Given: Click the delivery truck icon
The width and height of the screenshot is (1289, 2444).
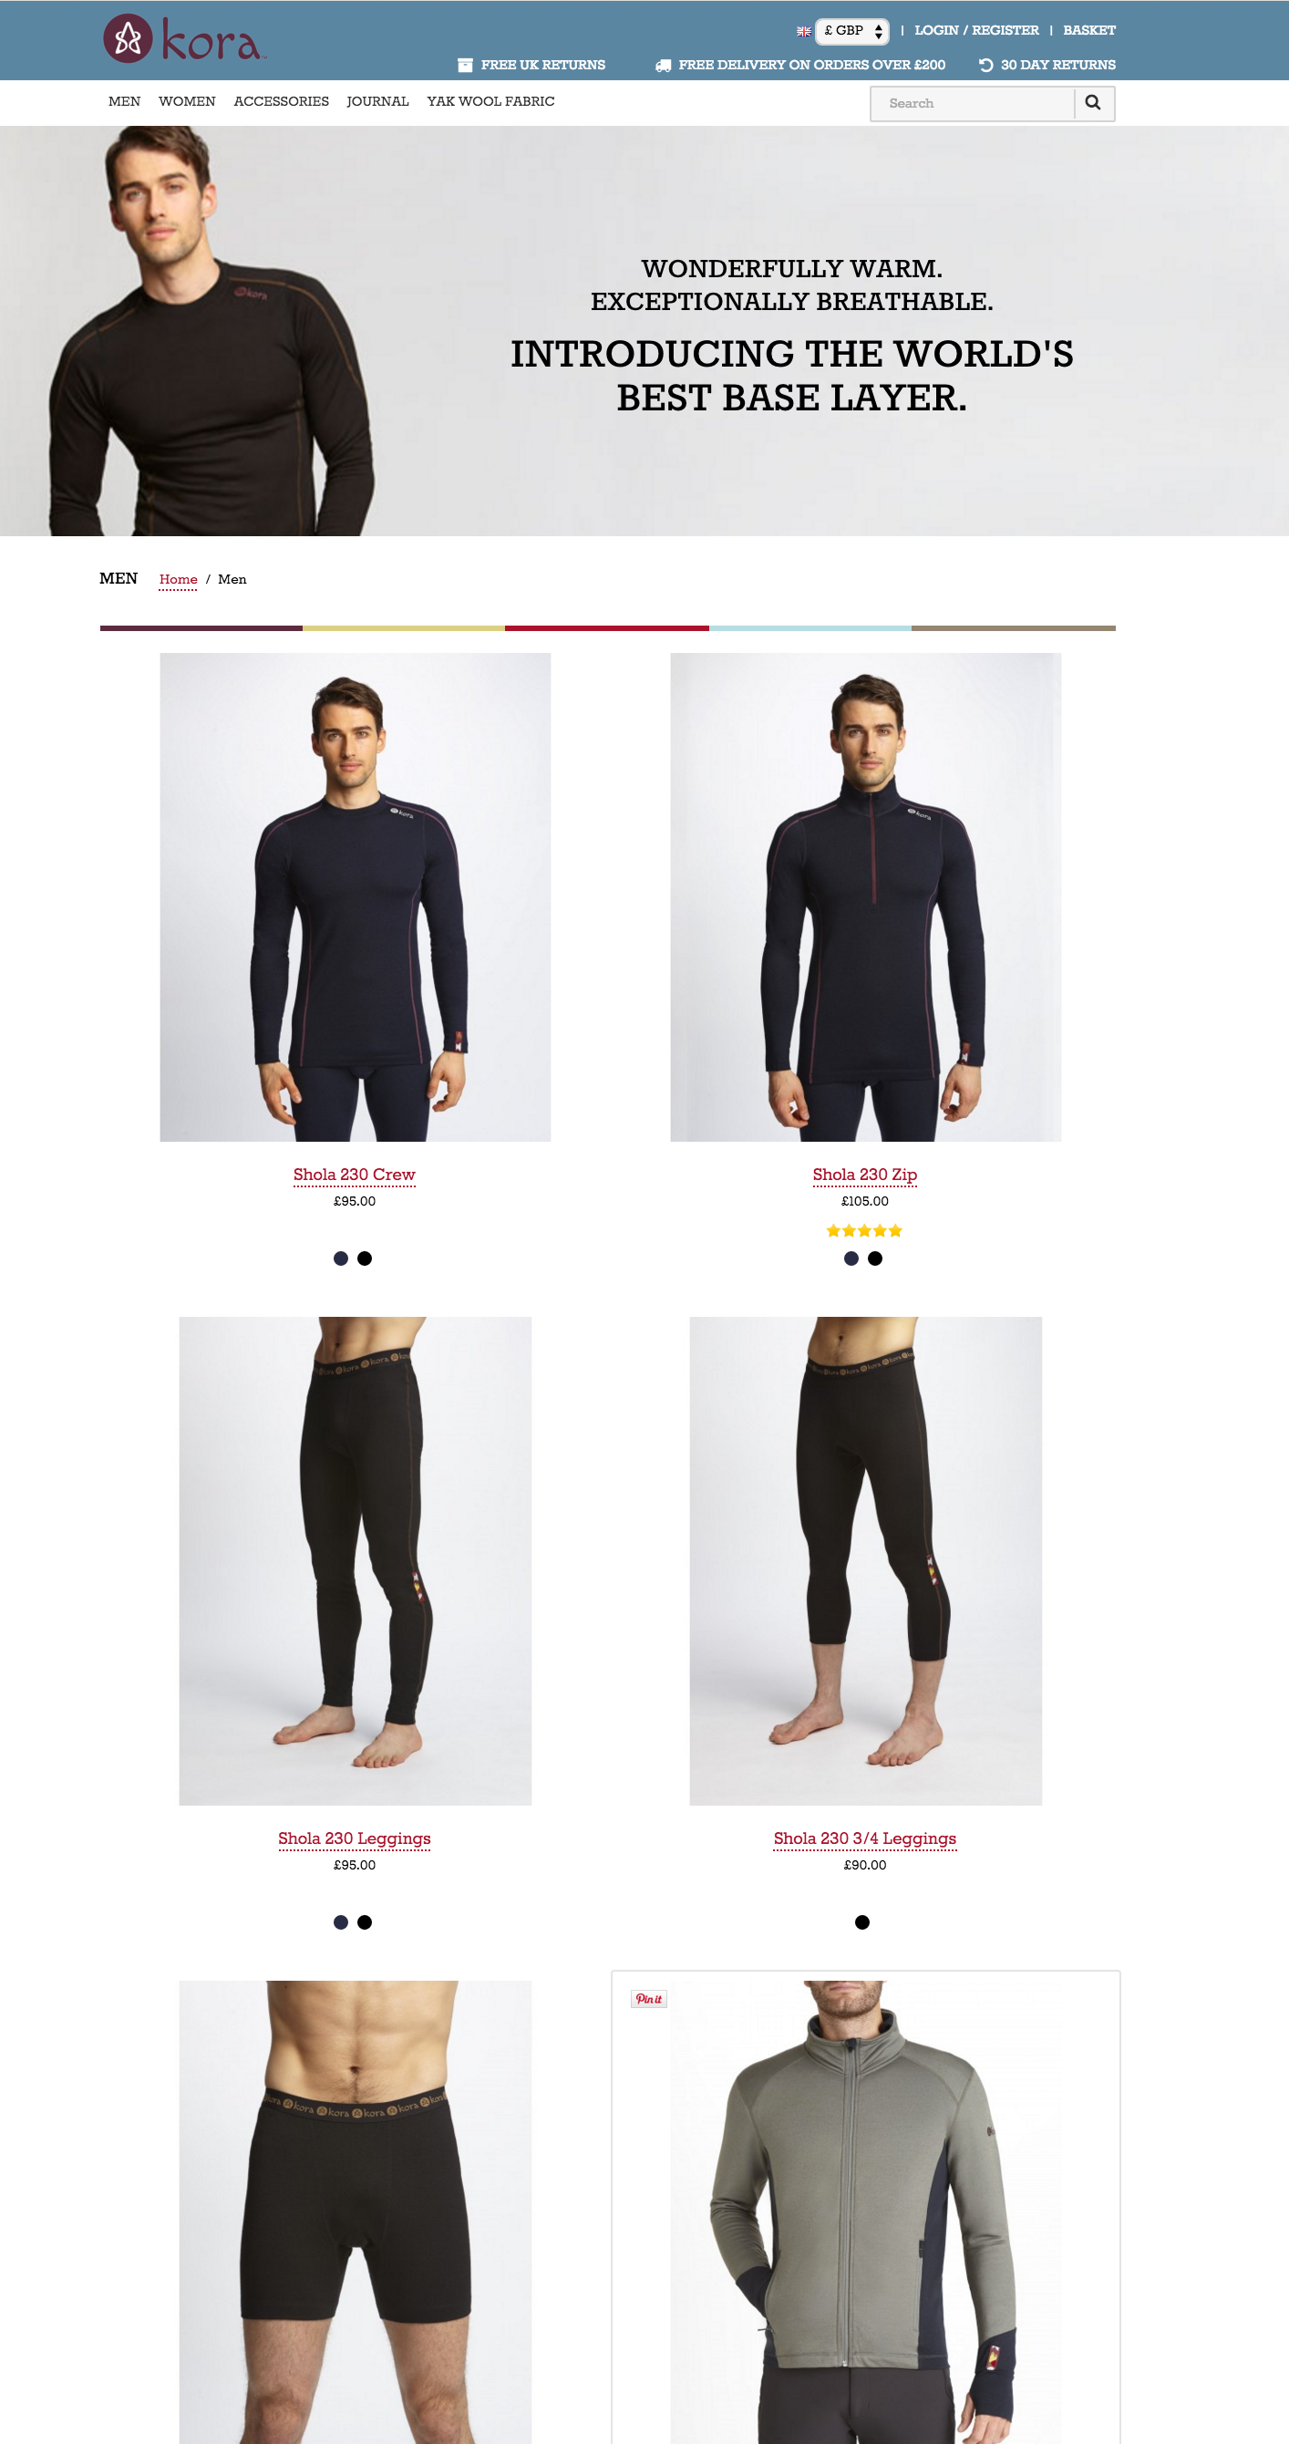Looking at the screenshot, I should click(x=663, y=65).
